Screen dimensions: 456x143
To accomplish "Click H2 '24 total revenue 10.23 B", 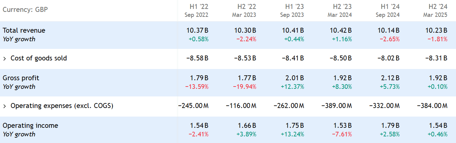I will 437,30.
